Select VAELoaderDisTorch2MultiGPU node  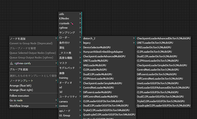pyautogui.click(x=153, y=47)
